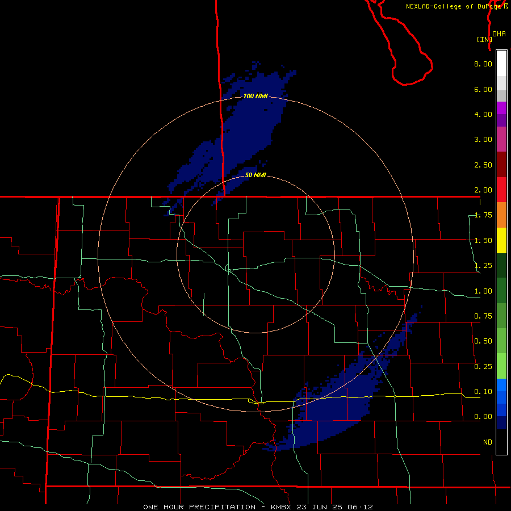Click the 1.50 legend value

point(483,241)
